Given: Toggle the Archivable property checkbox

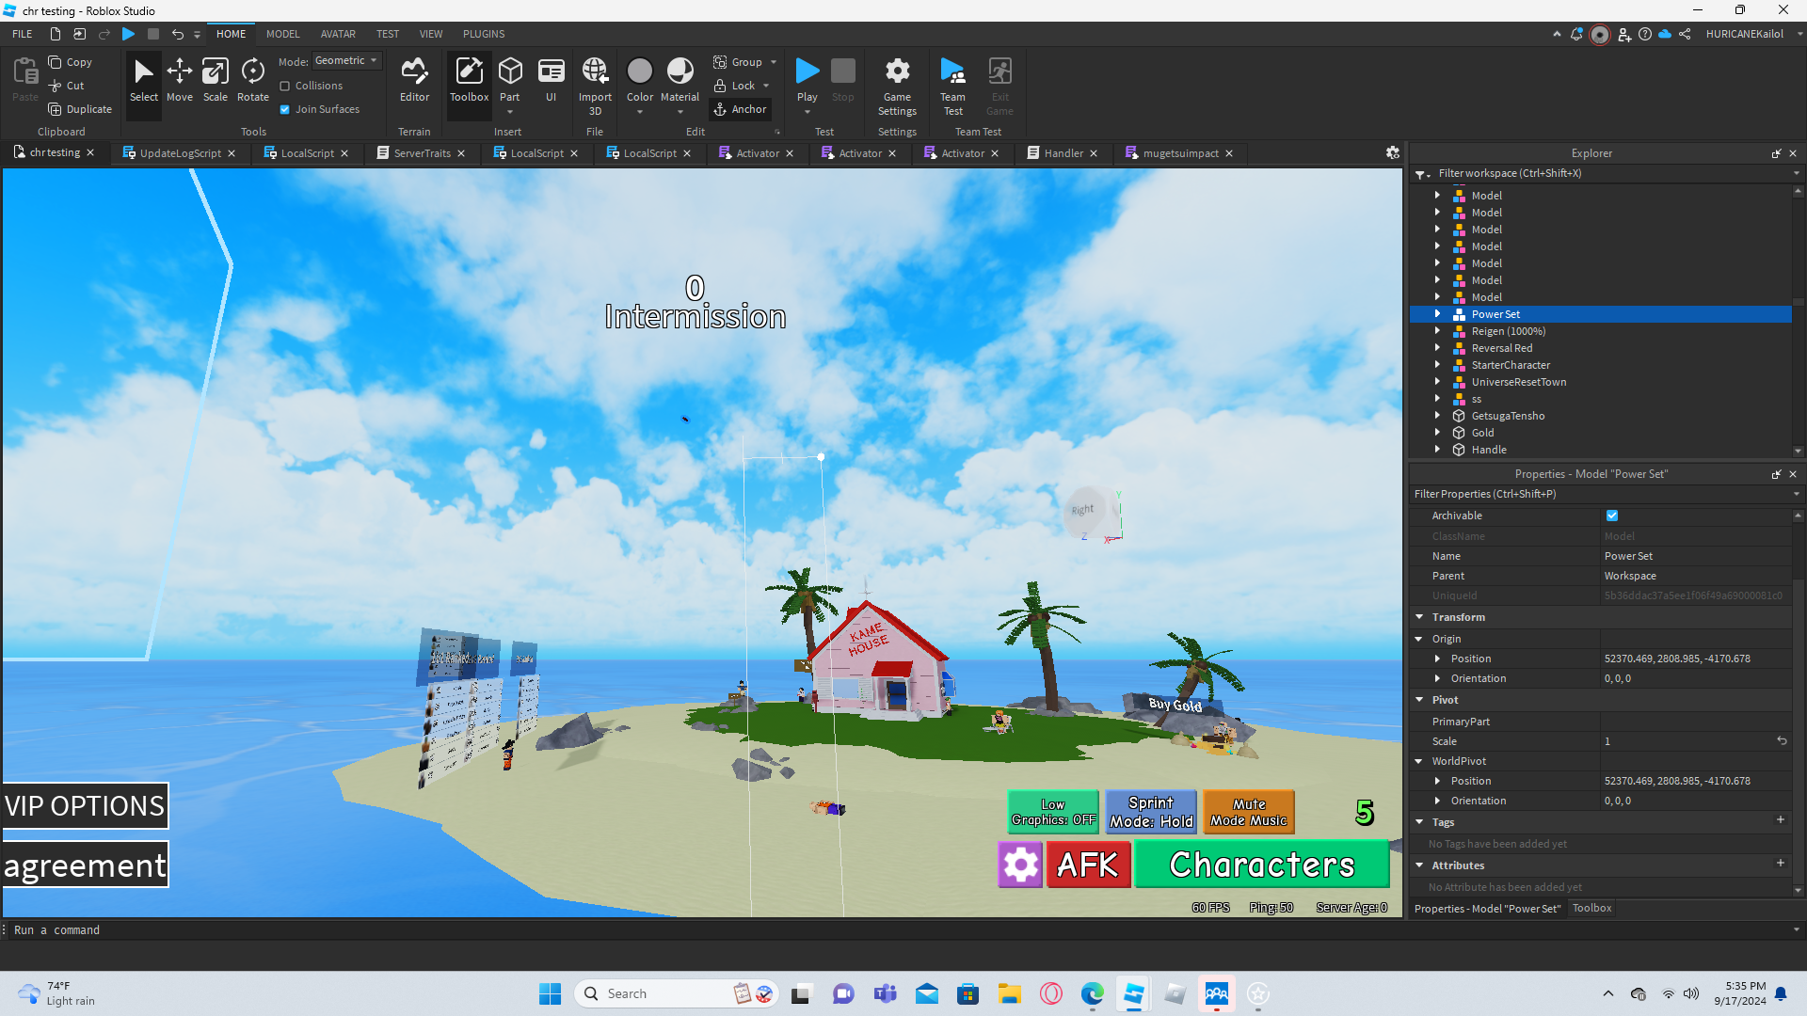Looking at the screenshot, I should click(x=1612, y=516).
